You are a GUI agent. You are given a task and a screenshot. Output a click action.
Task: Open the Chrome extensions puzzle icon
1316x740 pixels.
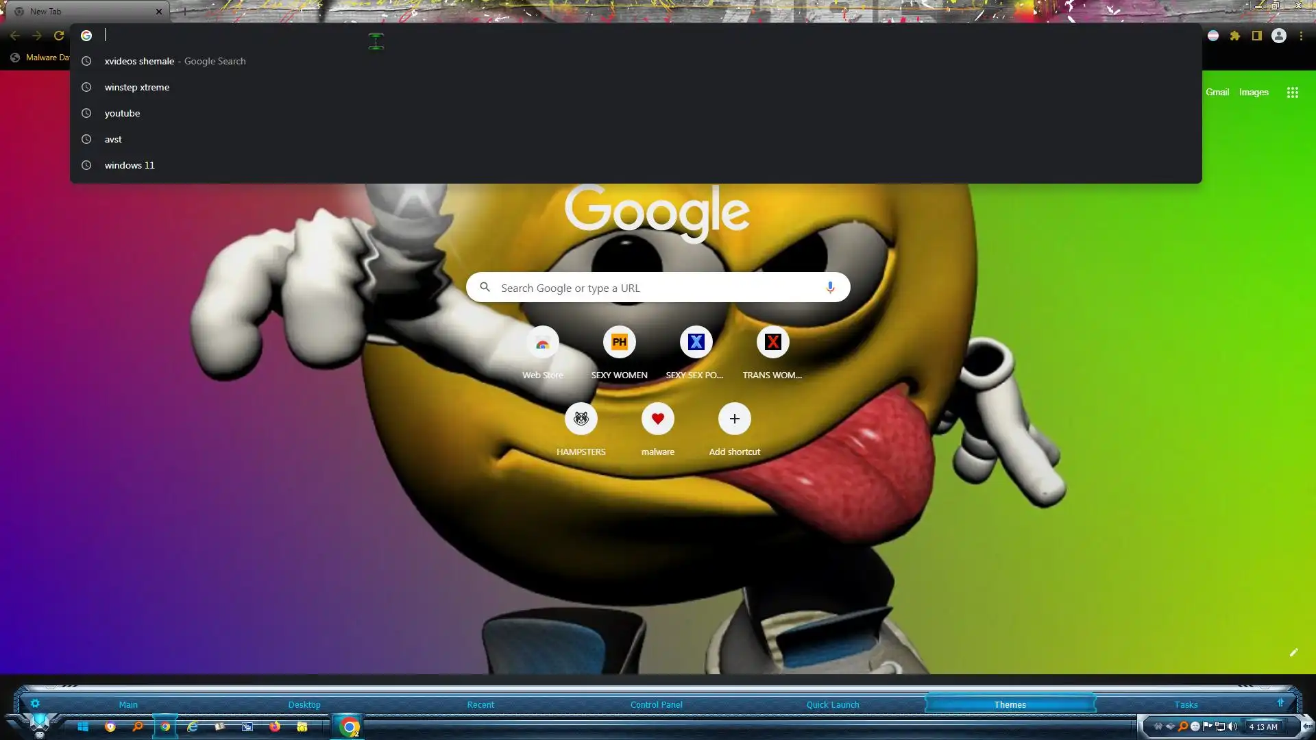coord(1235,36)
